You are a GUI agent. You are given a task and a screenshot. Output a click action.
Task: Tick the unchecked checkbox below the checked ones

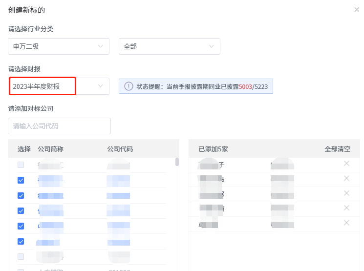coord(21,257)
